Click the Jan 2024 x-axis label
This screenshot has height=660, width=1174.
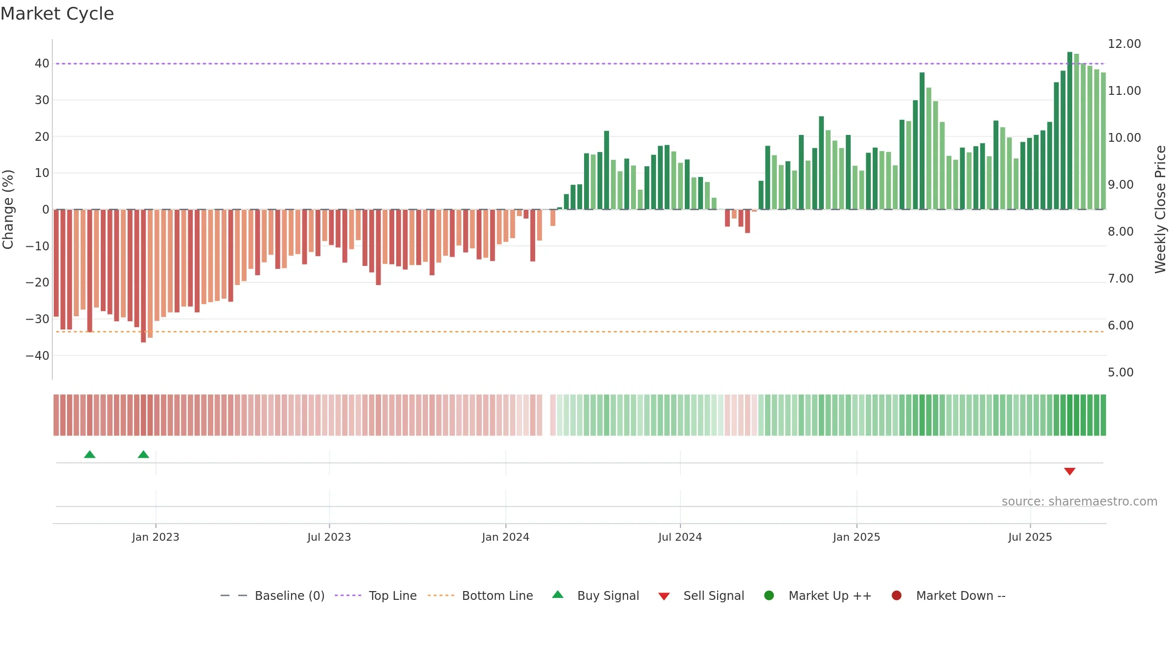click(x=506, y=537)
